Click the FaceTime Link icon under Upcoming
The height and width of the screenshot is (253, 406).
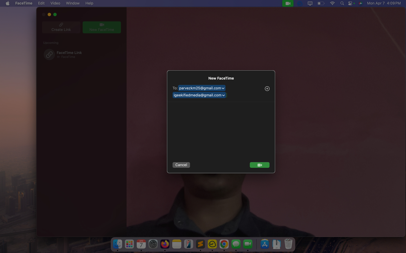point(49,54)
